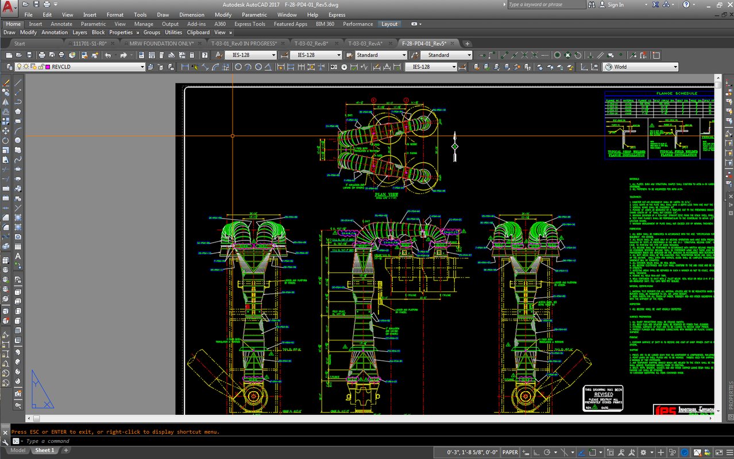This screenshot has height=459, width=734.
Task: Switch to the Express Tools ribbon tab
Action: click(x=250, y=24)
